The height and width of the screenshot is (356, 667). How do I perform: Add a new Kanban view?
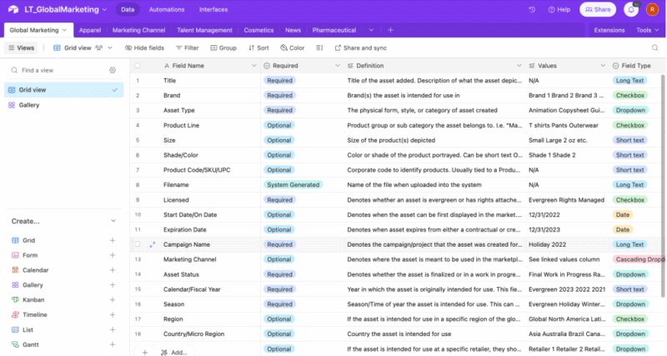[113, 299]
